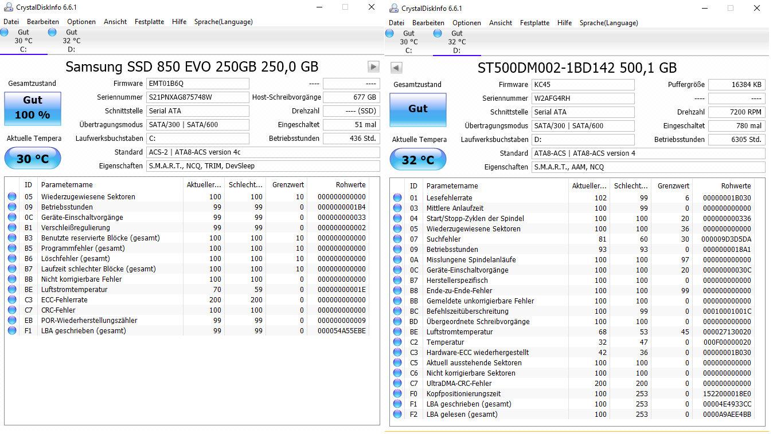Click status orb for Hardware-ECC wiederhergestellt row
Image resolution: width=773 pixels, height=434 pixels.
397,352
